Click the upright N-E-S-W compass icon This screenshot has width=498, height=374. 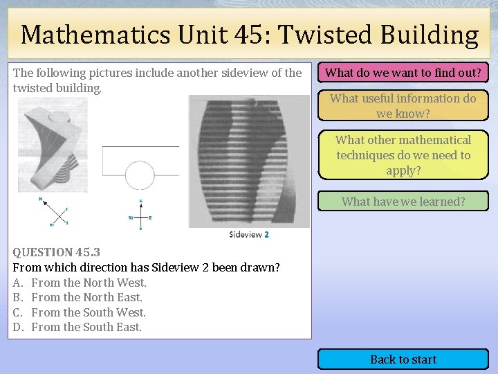(140, 215)
